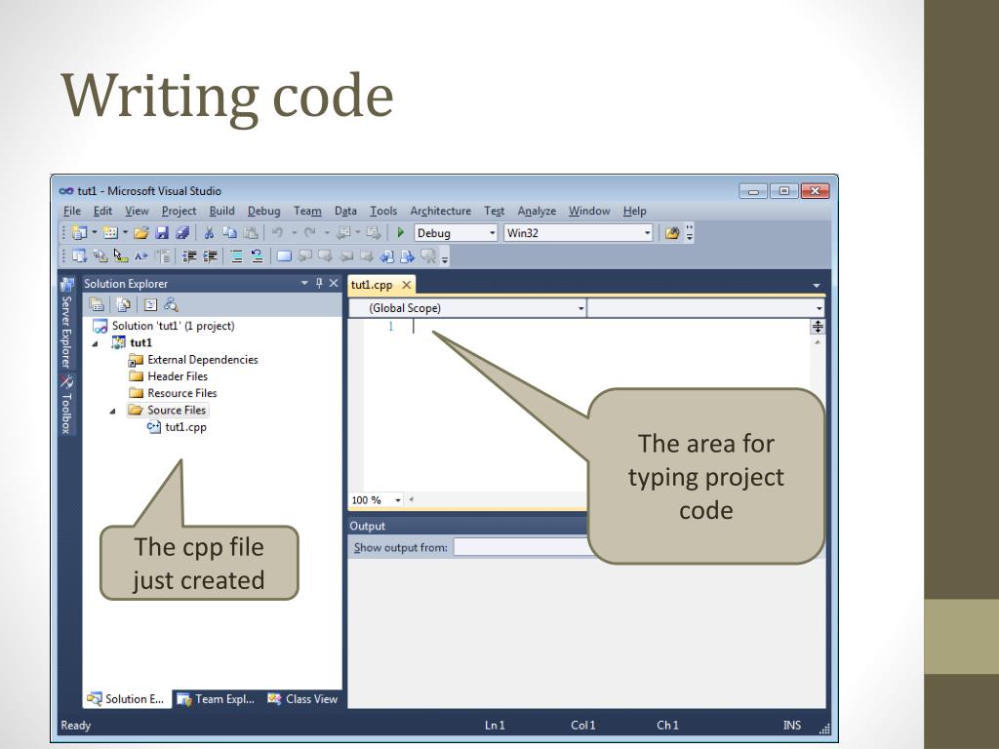Switch to the Class View tab

click(x=302, y=699)
